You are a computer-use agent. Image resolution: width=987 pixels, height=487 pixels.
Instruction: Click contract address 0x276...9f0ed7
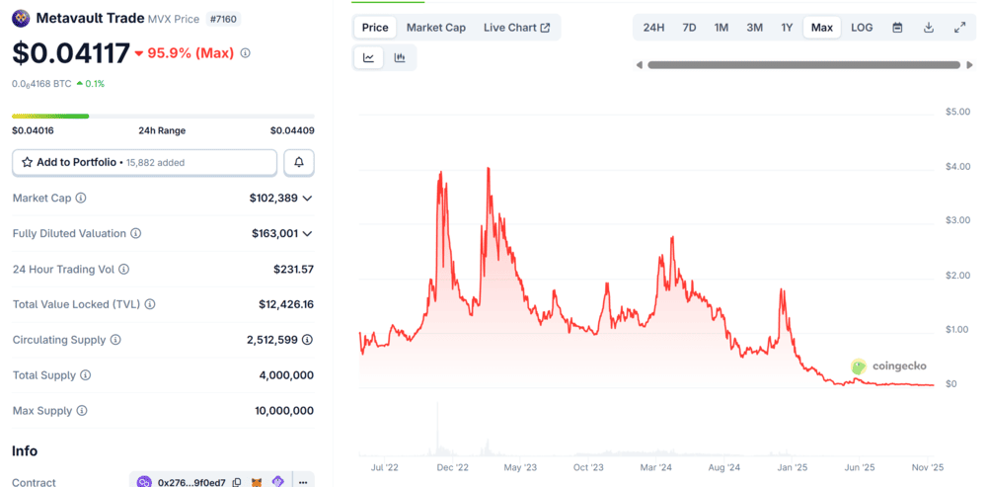coord(191,483)
